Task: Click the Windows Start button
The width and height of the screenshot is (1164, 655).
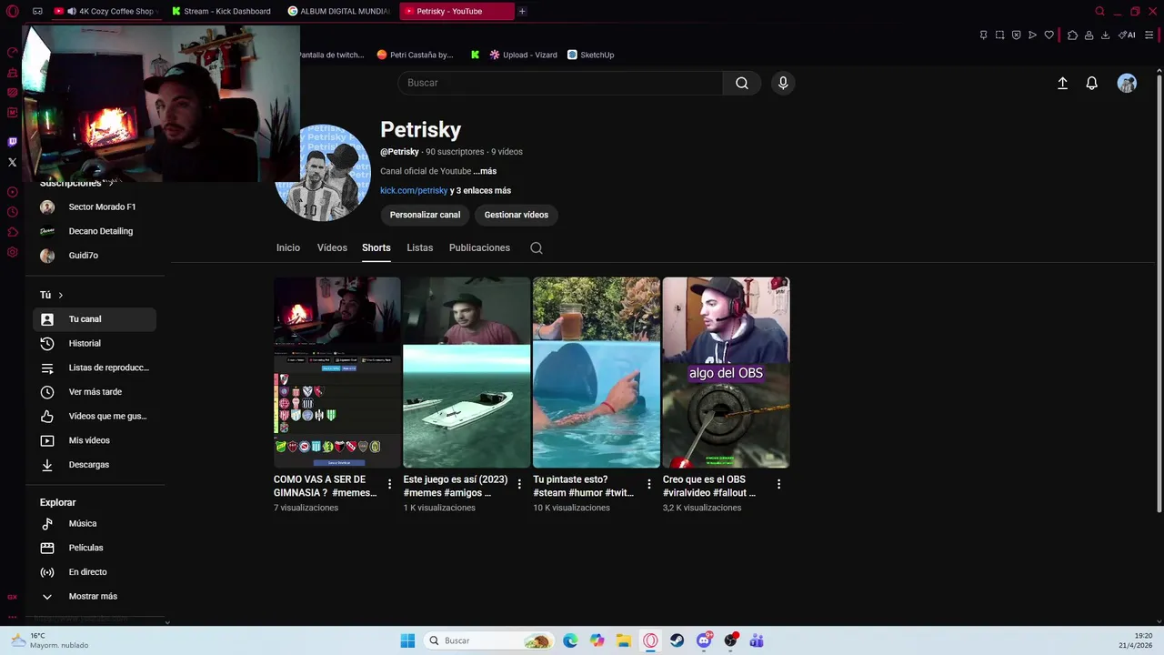Action: (x=407, y=640)
